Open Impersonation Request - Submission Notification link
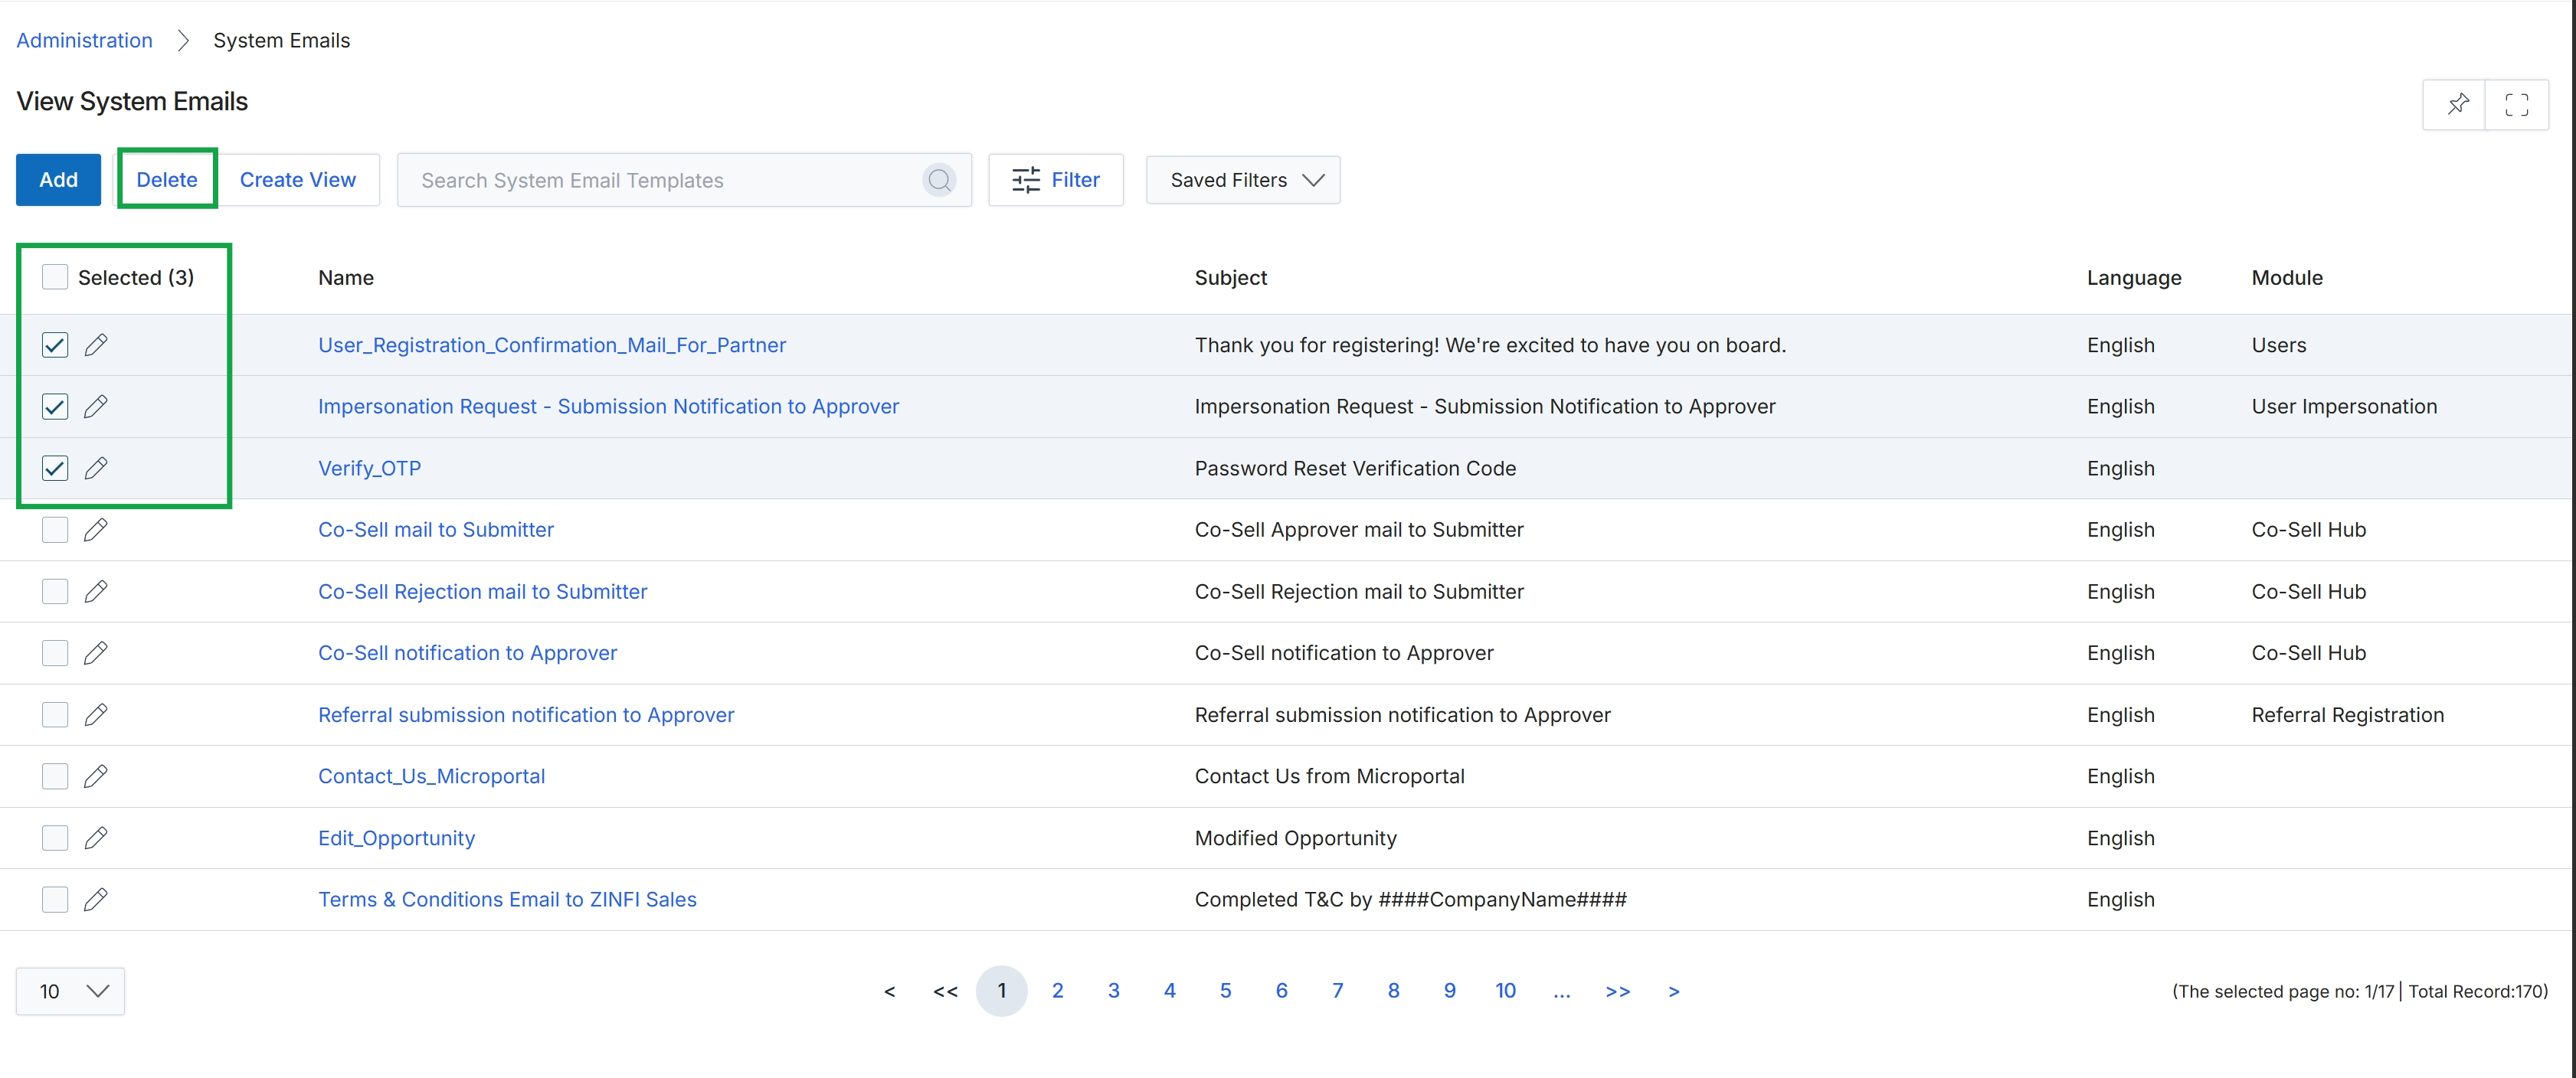The height and width of the screenshot is (1078, 2576). [x=608, y=407]
